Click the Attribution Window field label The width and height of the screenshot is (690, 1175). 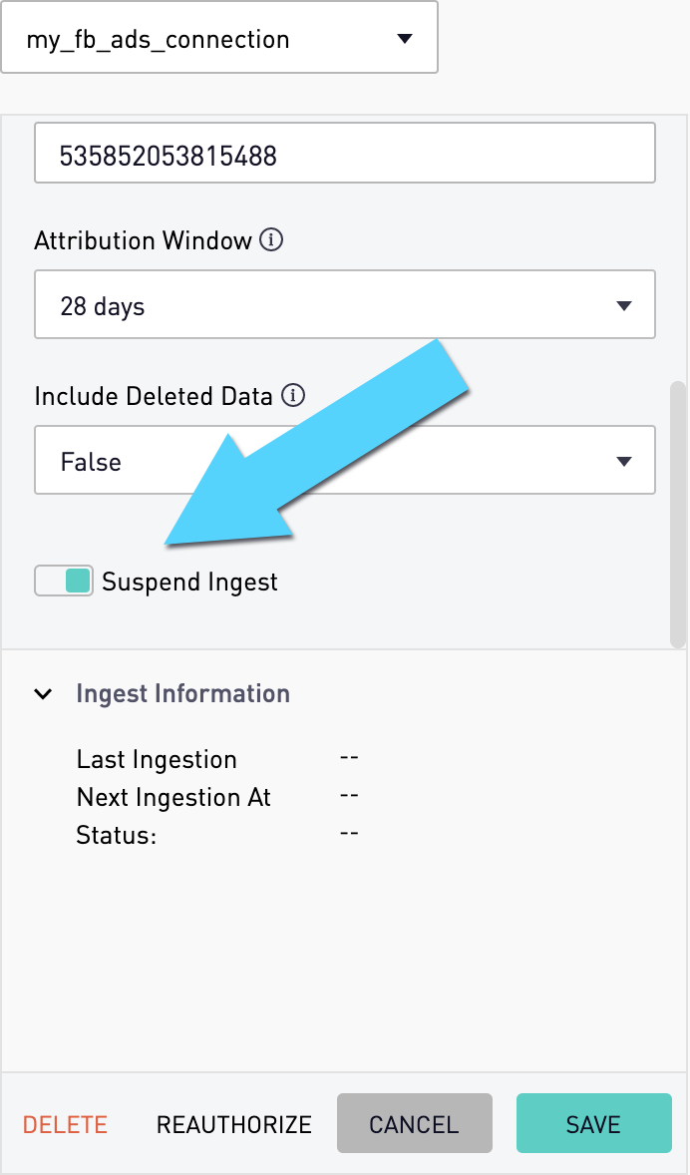144,240
